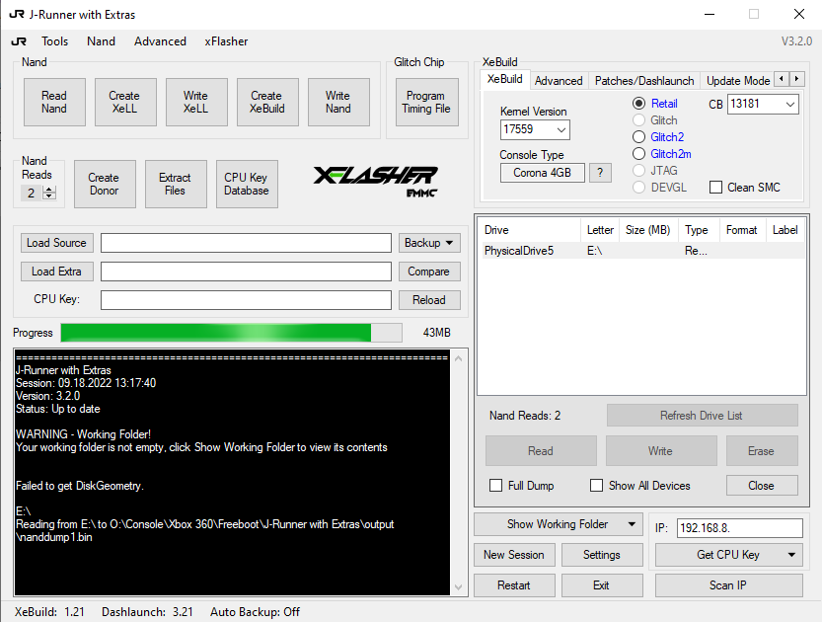822x622 pixels.
Task: Select the Glitch2m radio button
Action: coord(638,154)
